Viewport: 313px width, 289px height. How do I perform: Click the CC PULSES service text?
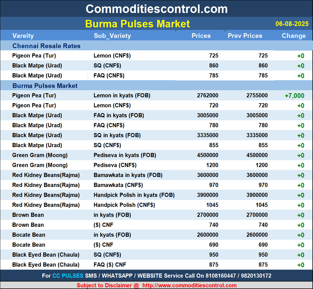[68, 276]
